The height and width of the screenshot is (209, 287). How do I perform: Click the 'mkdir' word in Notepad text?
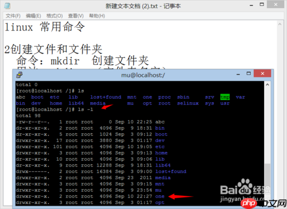click(x=65, y=61)
